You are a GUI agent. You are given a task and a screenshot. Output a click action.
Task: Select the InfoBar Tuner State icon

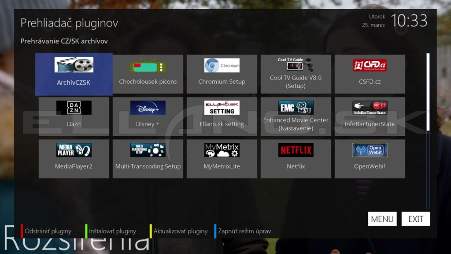pos(370,108)
